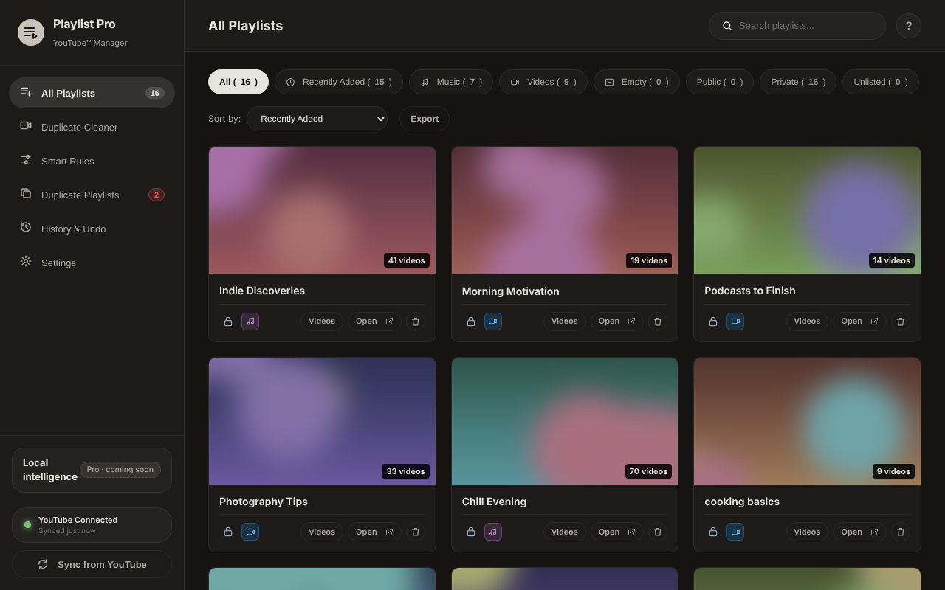Click the Morning Motivation thumbnail

pyautogui.click(x=565, y=210)
